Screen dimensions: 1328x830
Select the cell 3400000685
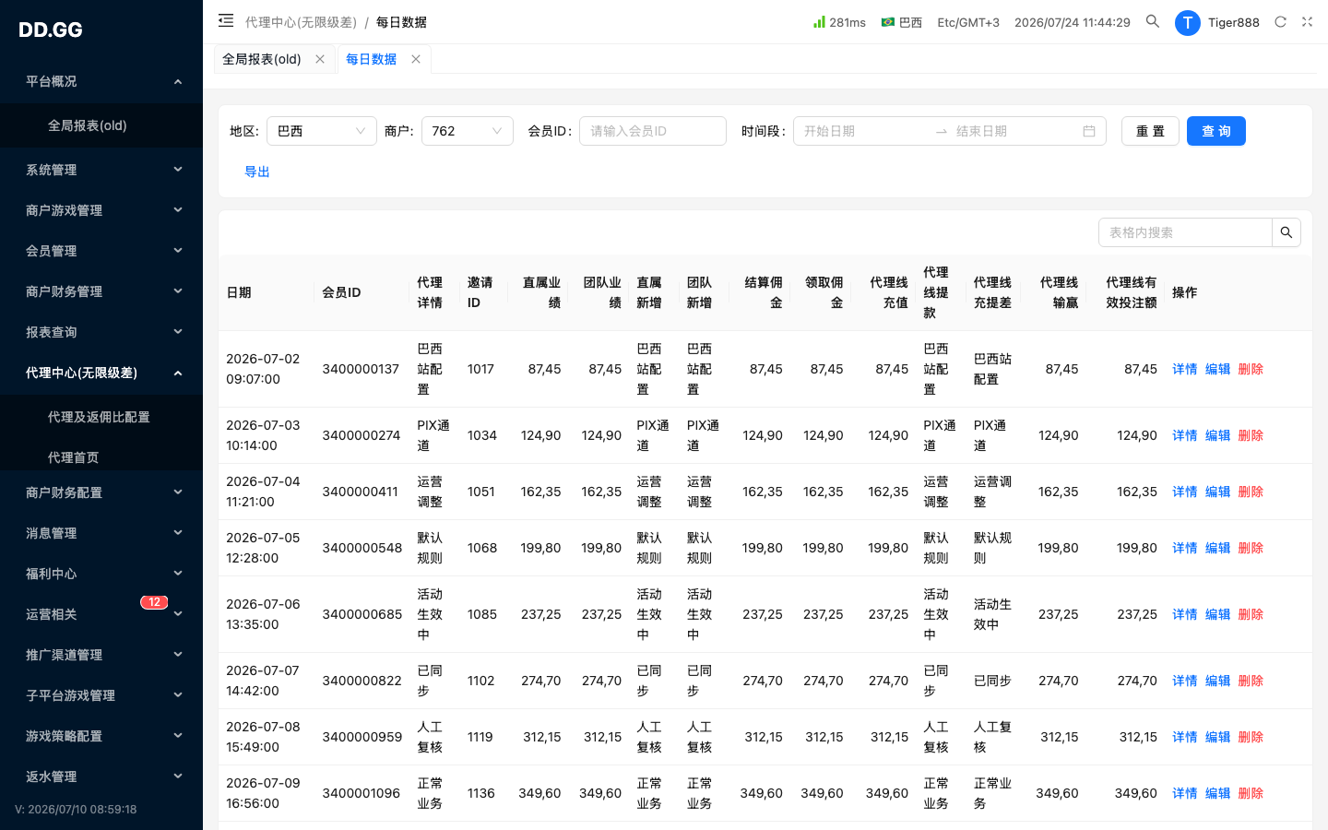[x=362, y=614]
